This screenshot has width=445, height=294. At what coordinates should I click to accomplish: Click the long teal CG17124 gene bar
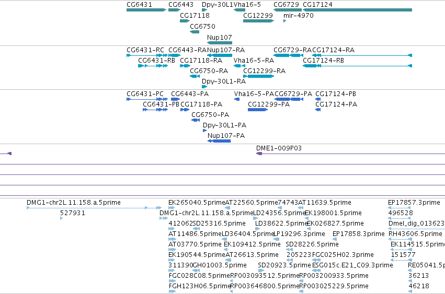click(x=357, y=10)
